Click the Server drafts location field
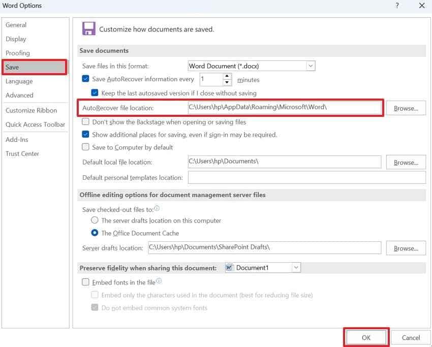The width and height of the screenshot is (432, 347). (264, 247)
